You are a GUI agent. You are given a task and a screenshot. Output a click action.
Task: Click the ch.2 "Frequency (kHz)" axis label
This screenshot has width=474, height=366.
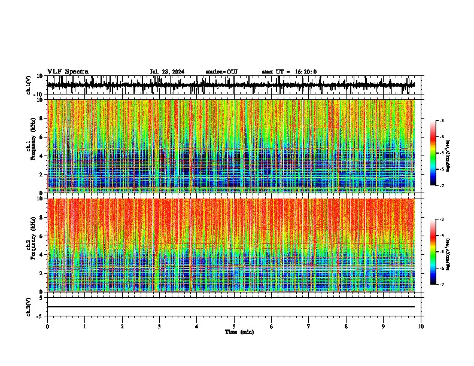(33, 238)
